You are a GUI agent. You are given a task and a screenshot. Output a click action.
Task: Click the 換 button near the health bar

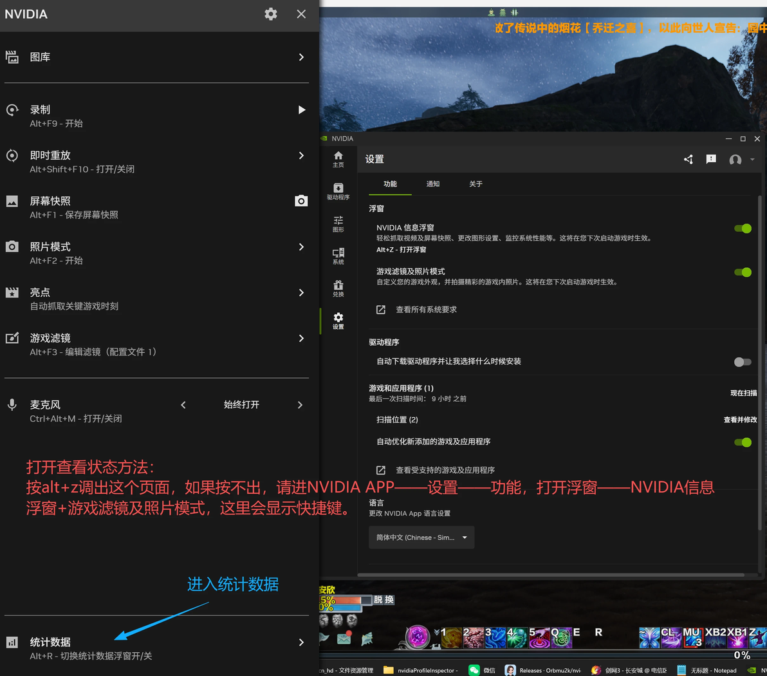click(389, 599)
